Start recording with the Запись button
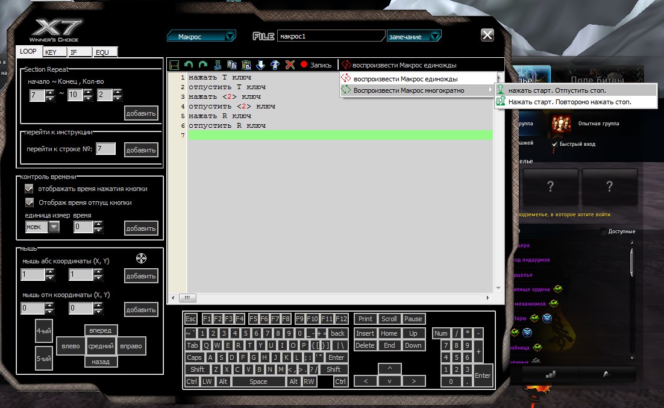 (316, 64)
